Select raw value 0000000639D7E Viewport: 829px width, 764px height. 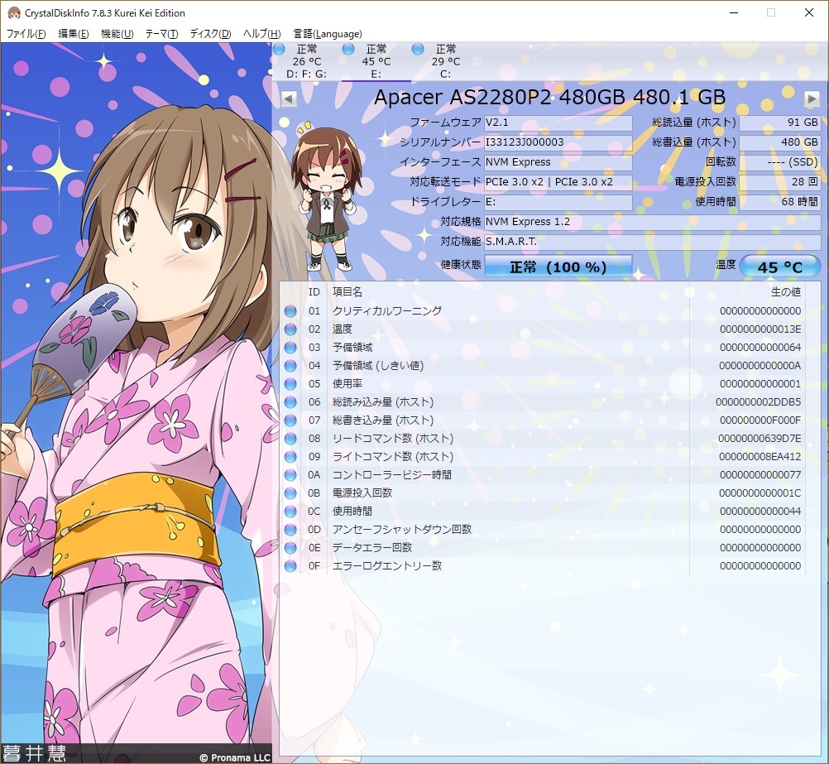click(760, 439)
